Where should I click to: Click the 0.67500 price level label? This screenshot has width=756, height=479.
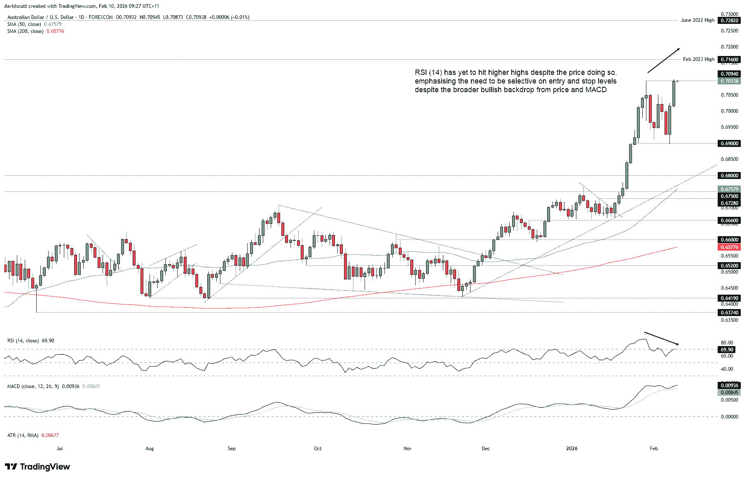click(729, 196)
